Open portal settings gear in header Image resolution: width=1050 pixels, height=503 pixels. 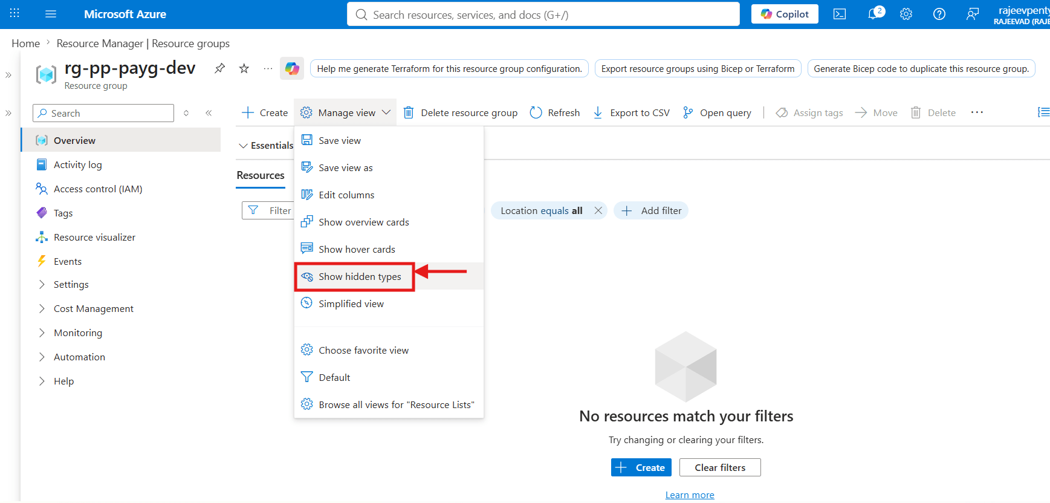tap(906, 14)
